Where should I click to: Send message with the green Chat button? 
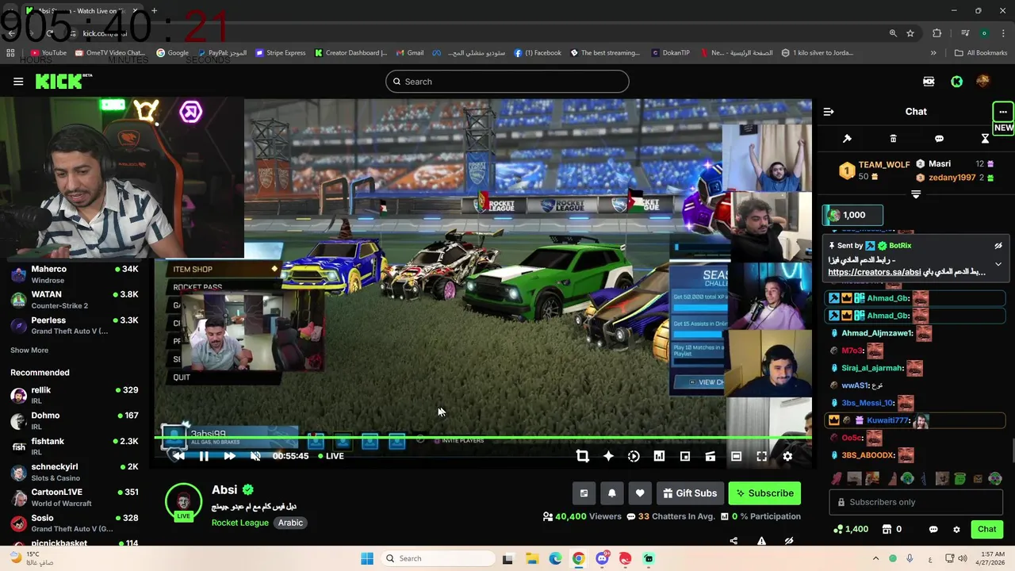[987, 529]
